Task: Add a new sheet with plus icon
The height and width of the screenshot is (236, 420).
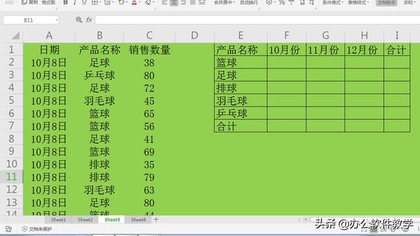Action: coord(156,220)
